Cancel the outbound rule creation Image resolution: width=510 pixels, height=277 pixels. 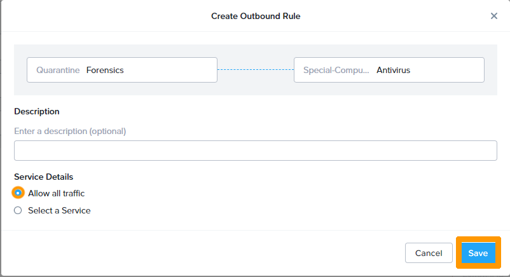pyautogui.click(x=429, y=253)
